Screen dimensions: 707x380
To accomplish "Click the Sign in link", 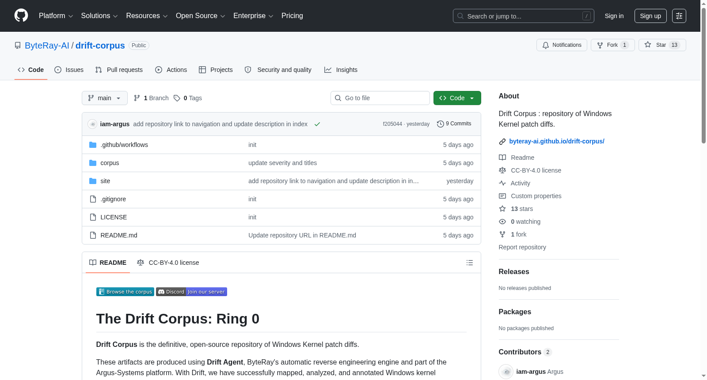I will tap(614, 16).
